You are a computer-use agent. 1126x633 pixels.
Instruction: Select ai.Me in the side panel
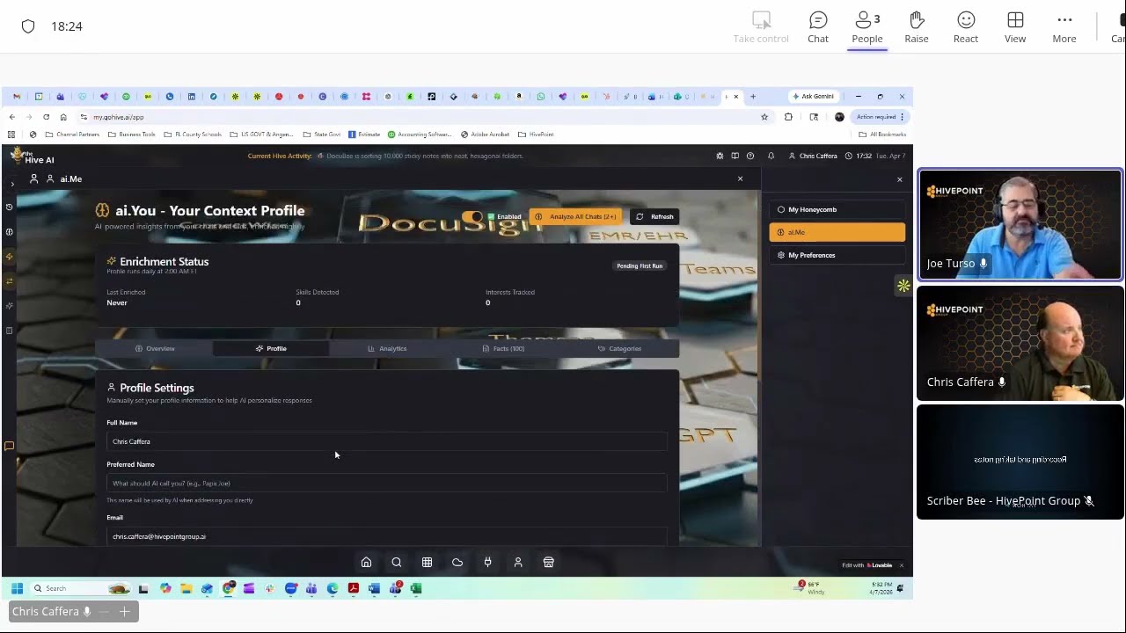[837, 232]
